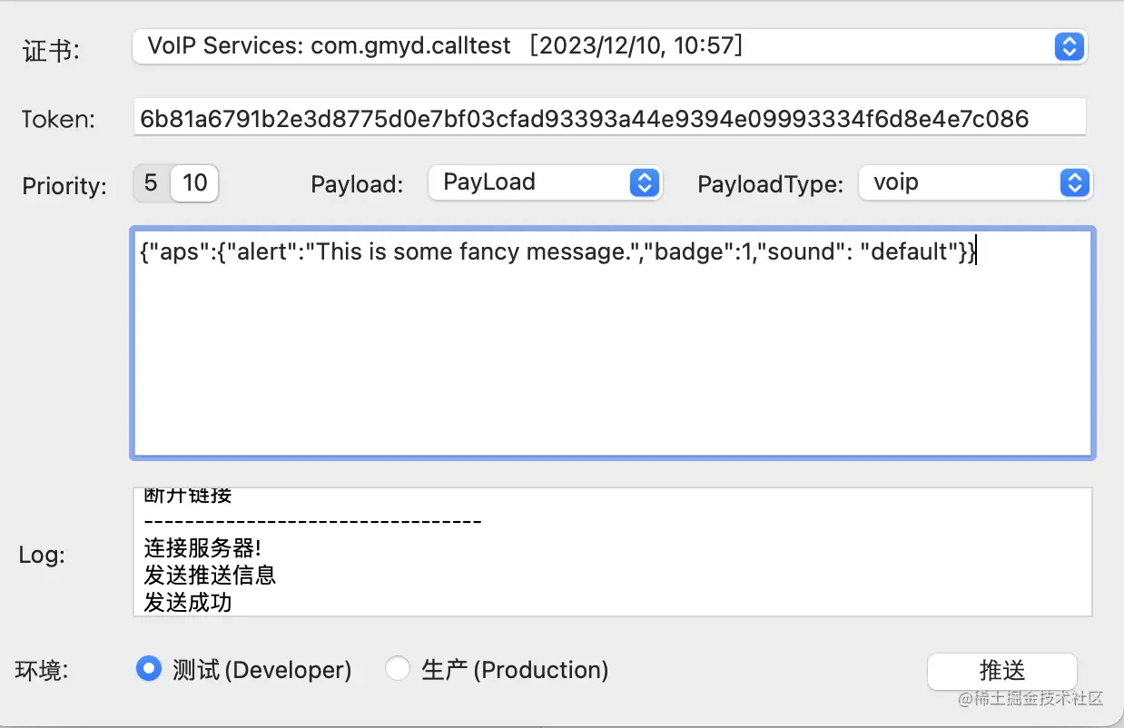Select the 测试 (Developer) environment radio button
The width and height of the screenshot is (1124, 728).
[x=148, y=668]
